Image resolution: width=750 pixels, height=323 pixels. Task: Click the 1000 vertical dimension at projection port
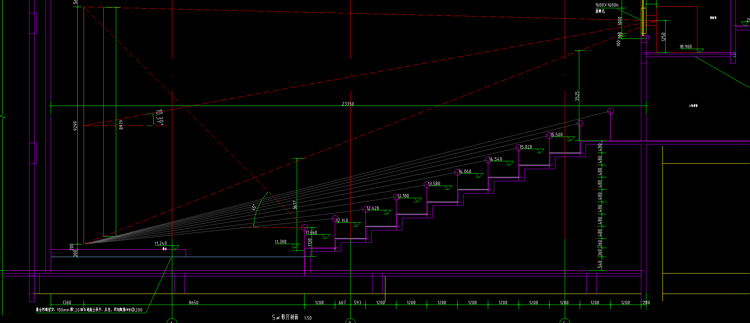click(x=620, y=21)
